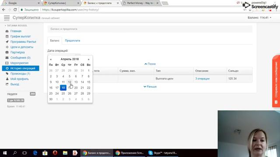Image resolution: width=280 pixels, height=157 pixels.
Task: Open История операций in sidebar
Action: (x=21, y=68)
